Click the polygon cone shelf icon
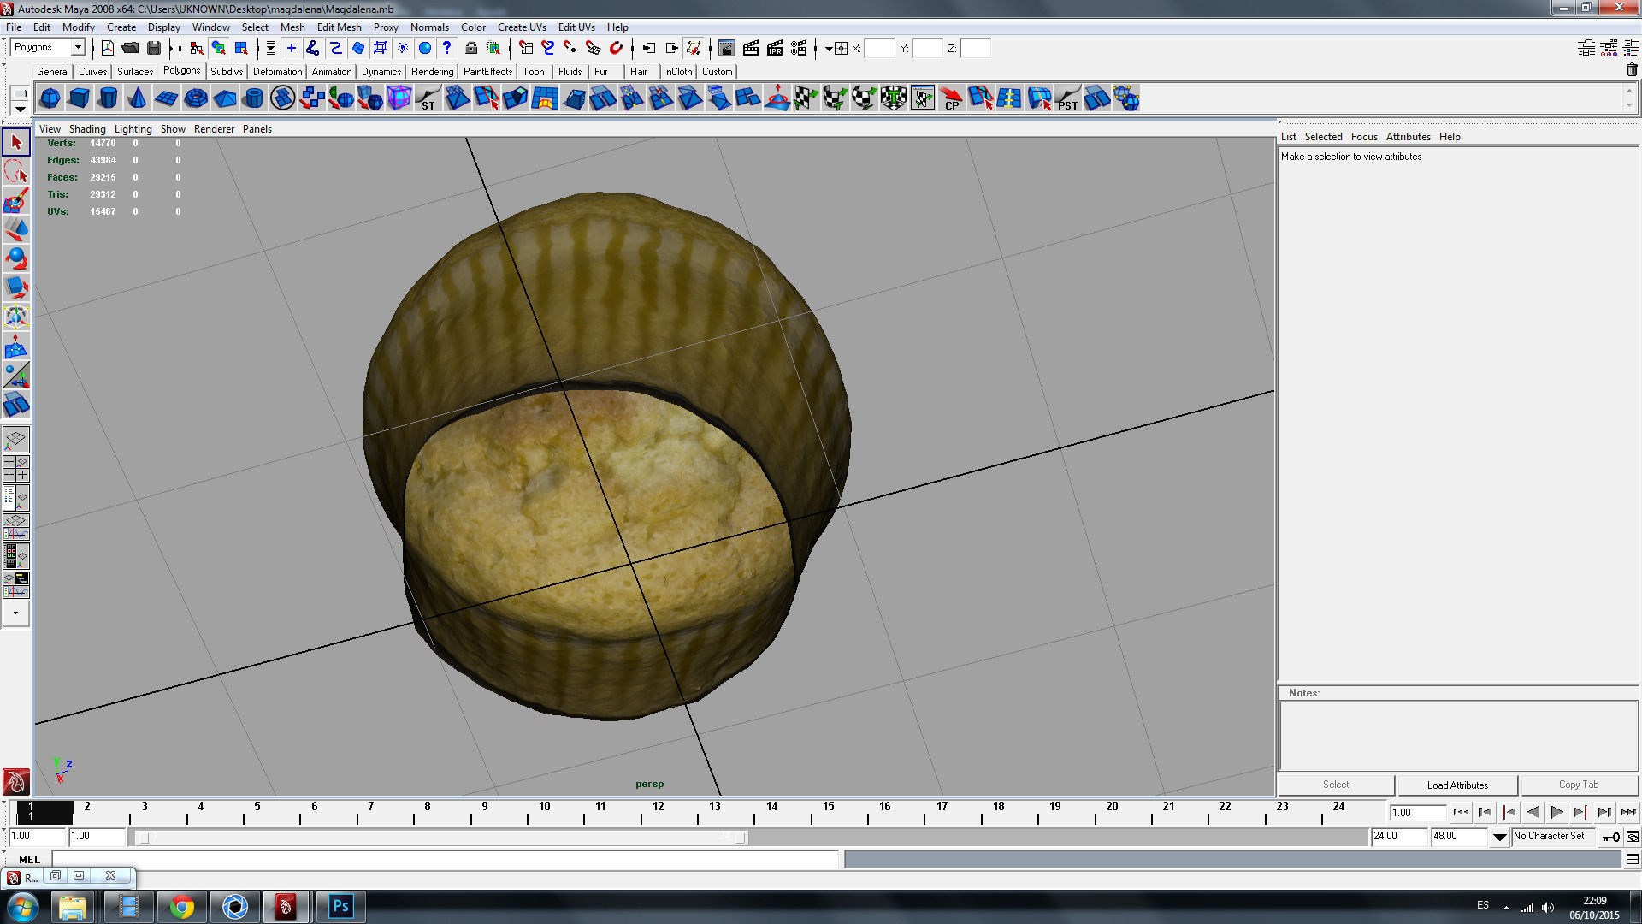The image size is (1642, 924). (x=137, y=98)
